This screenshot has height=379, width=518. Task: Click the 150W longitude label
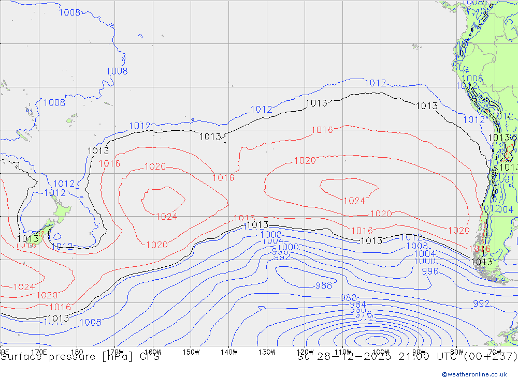pos(191,352)
